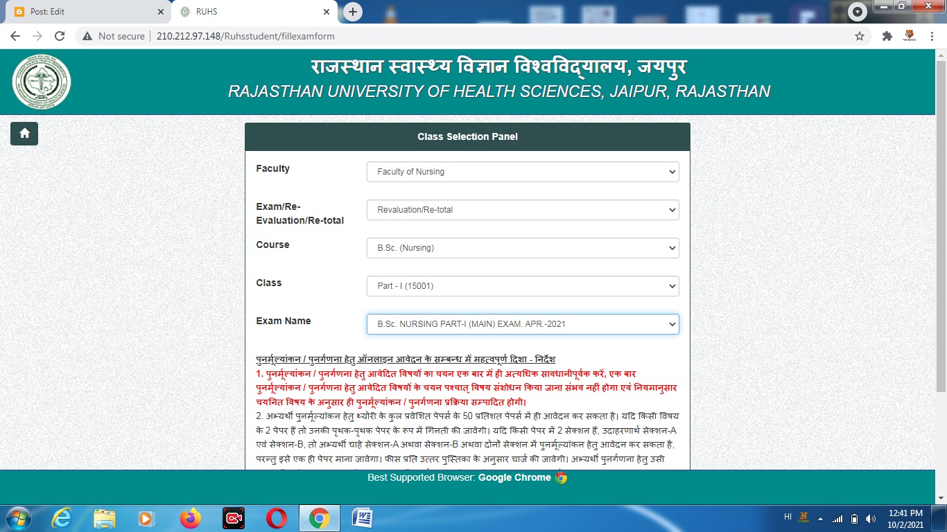The width and height of the screenshot is (947, 532).
Task: Click the Hindi input method icon
Action: point(804,517)
